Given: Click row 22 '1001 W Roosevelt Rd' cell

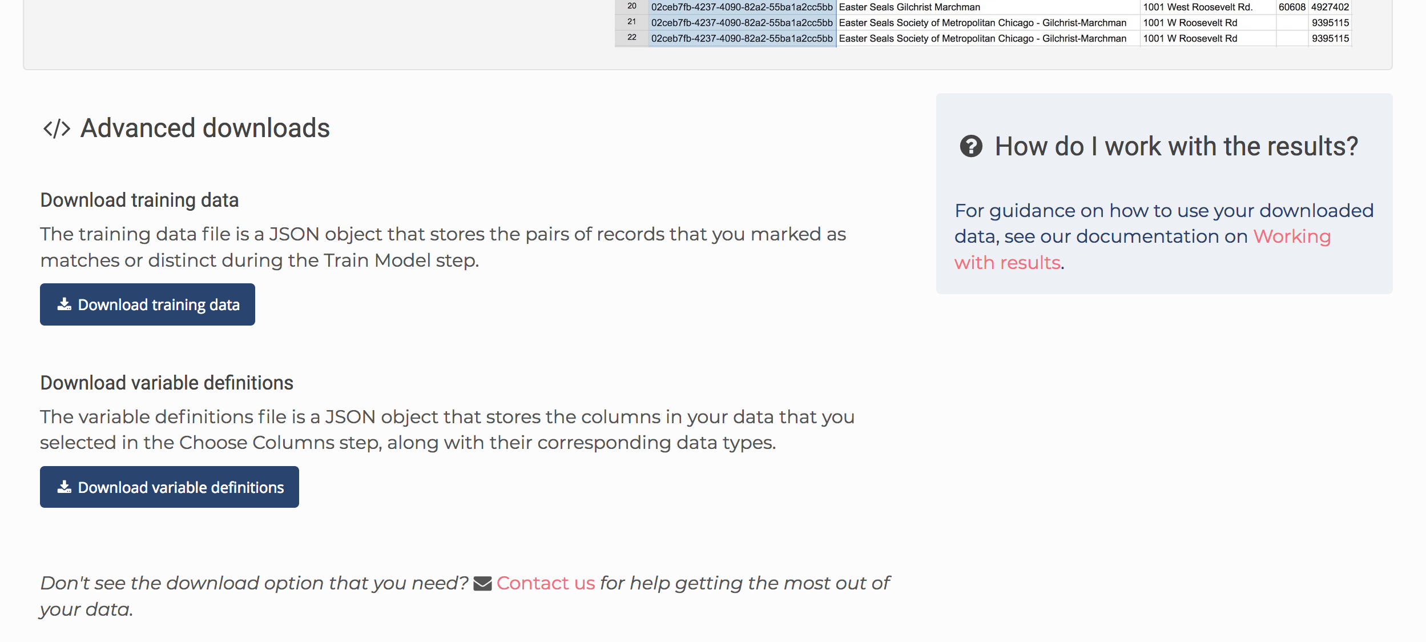Looking at the screenshot, I should pos(1208,38).
